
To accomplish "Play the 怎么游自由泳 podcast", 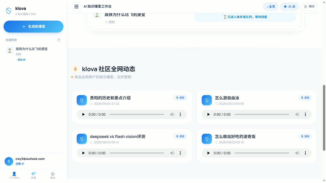I will (208, 114).
